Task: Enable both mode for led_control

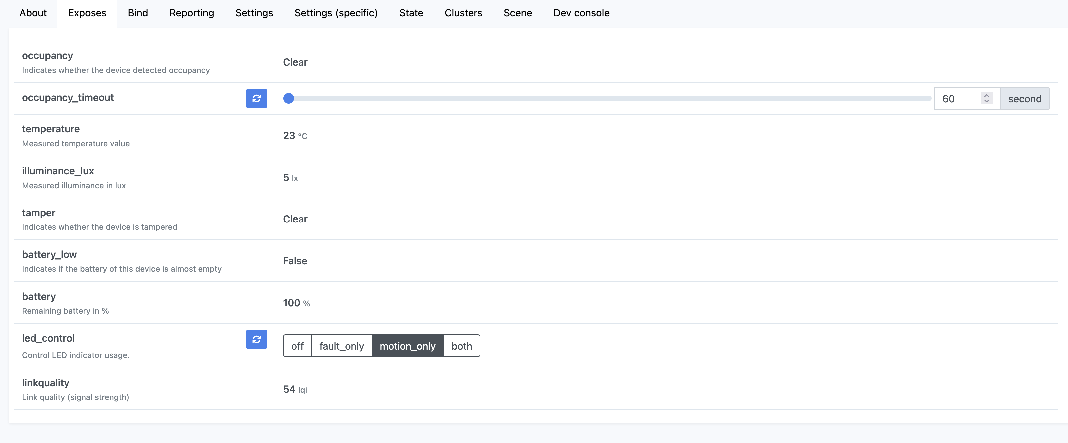Action: (461, 346)
